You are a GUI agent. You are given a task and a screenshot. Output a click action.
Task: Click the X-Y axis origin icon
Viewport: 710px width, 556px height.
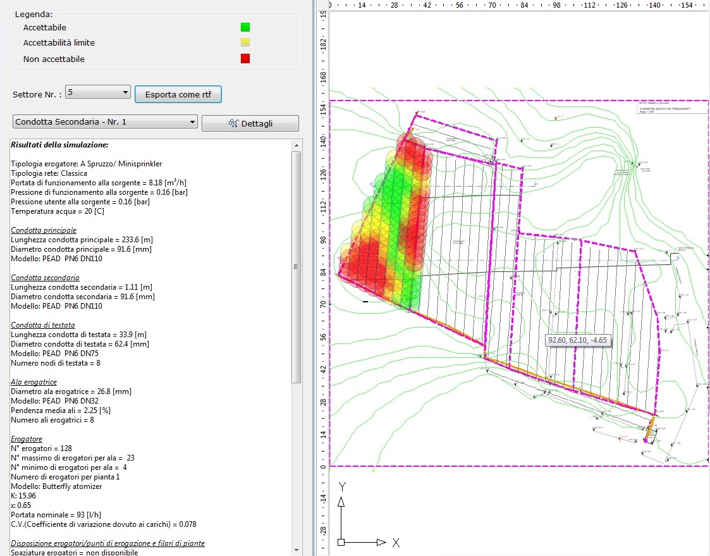[x=341, y=542]
